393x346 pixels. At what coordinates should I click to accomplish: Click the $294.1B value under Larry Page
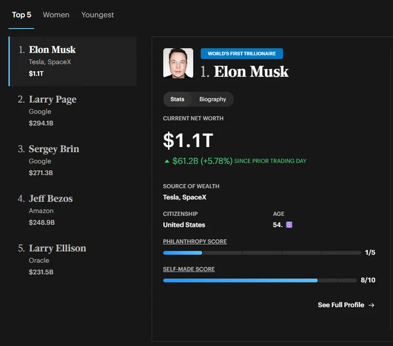[41, 123]
